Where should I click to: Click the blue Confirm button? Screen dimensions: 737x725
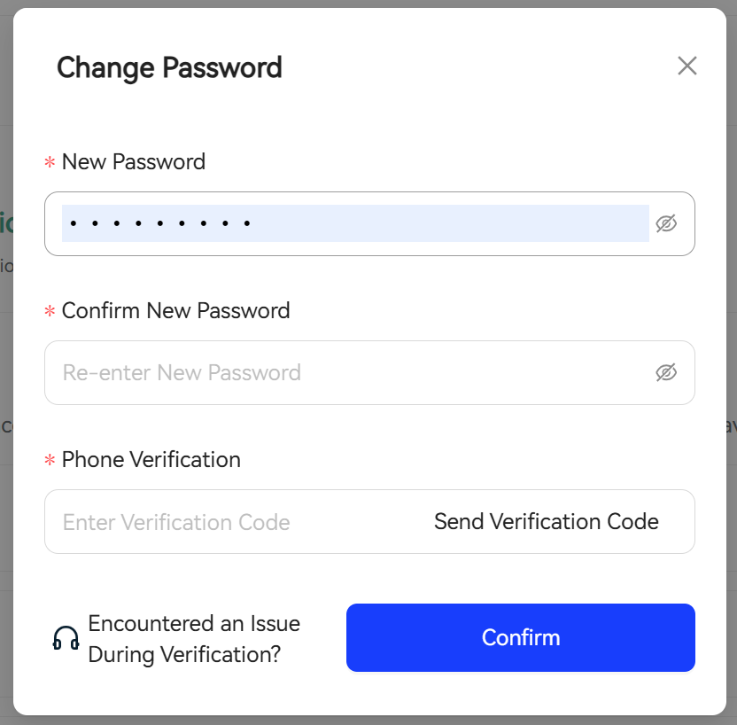[520, 637]
